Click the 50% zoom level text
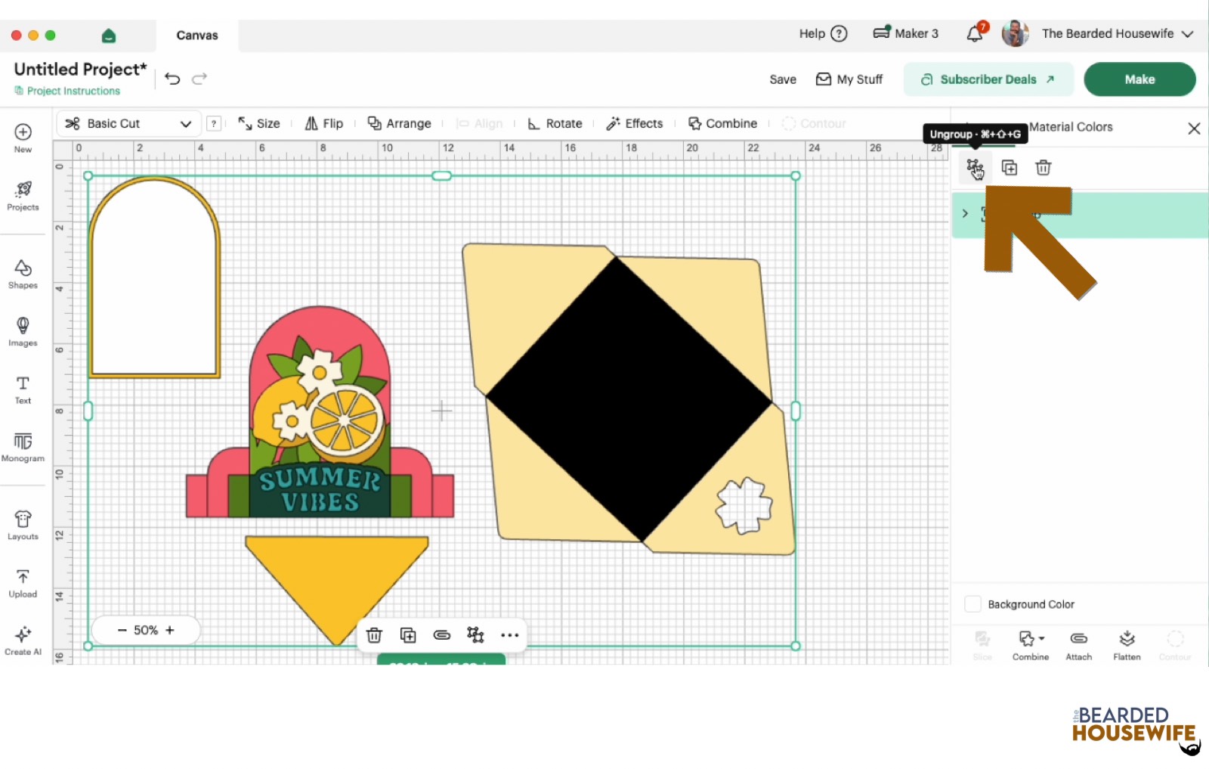The height and width of the screenshot is (769, 1209). 146,630
